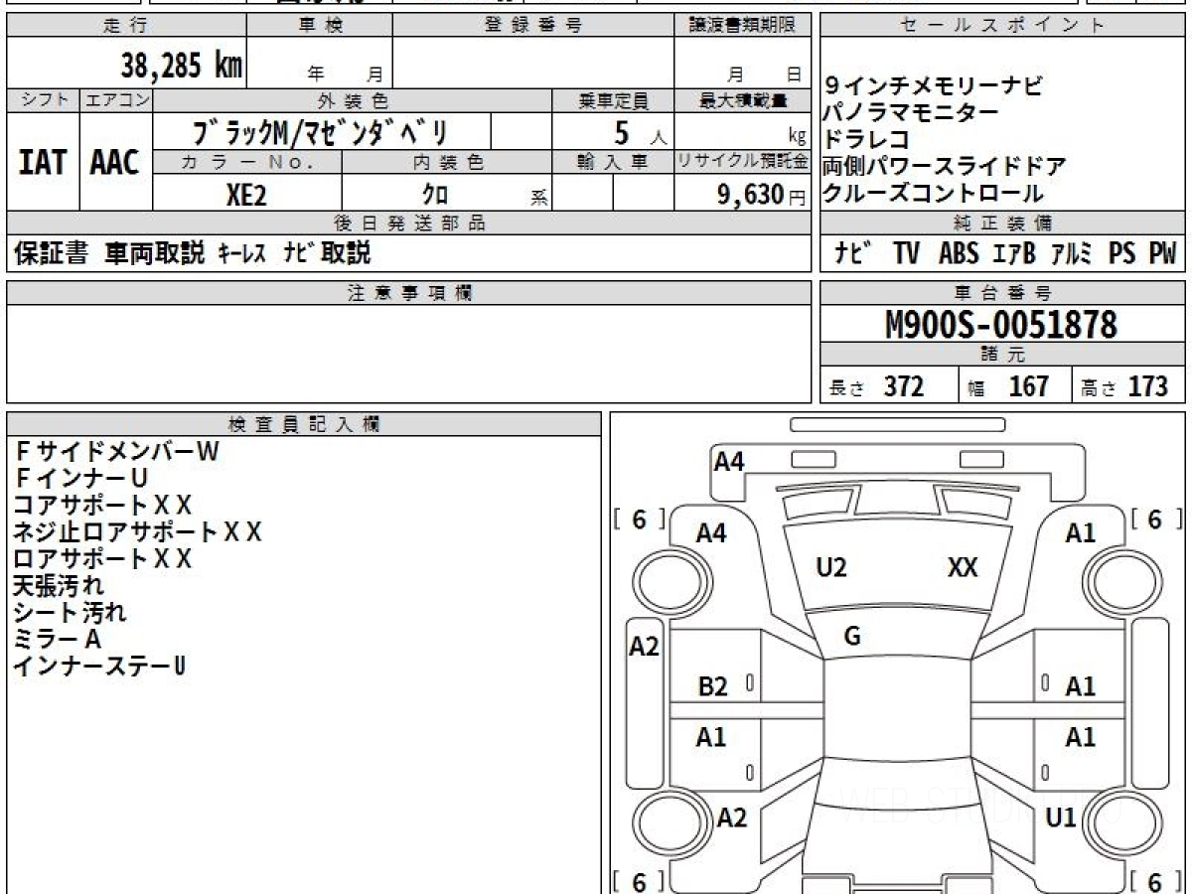The image size is (1192, 894).
Task: Click the G mark on the windshield
Action: 851,638
